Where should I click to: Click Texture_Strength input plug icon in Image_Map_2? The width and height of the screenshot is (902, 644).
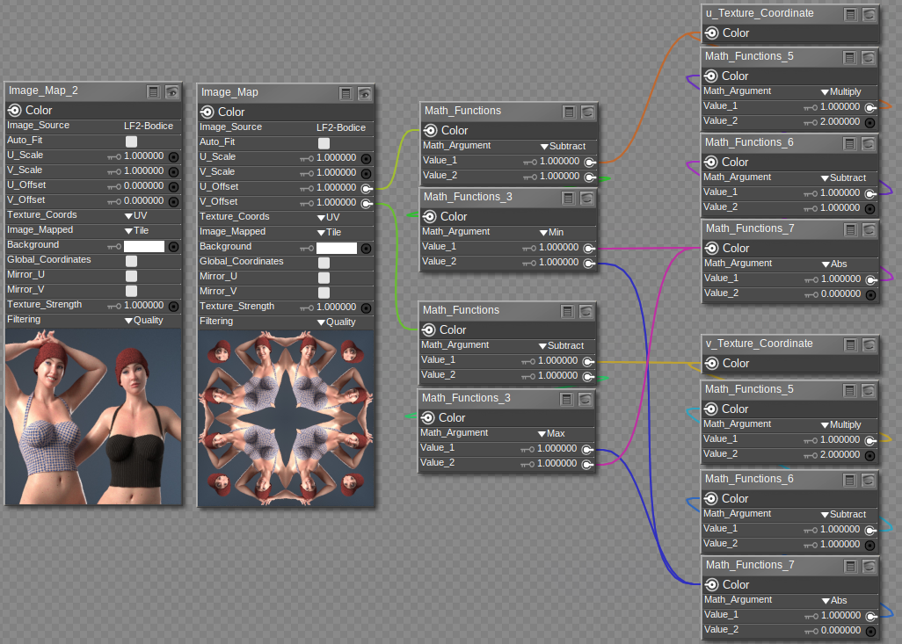pyautogui.click(x=173, y=306)
